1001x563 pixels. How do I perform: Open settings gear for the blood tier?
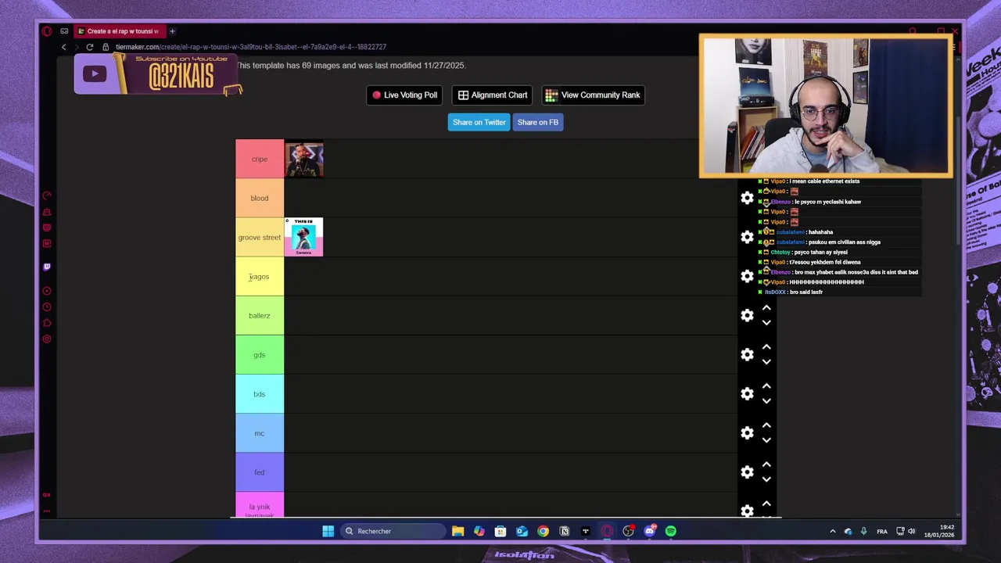coord(747,198)
